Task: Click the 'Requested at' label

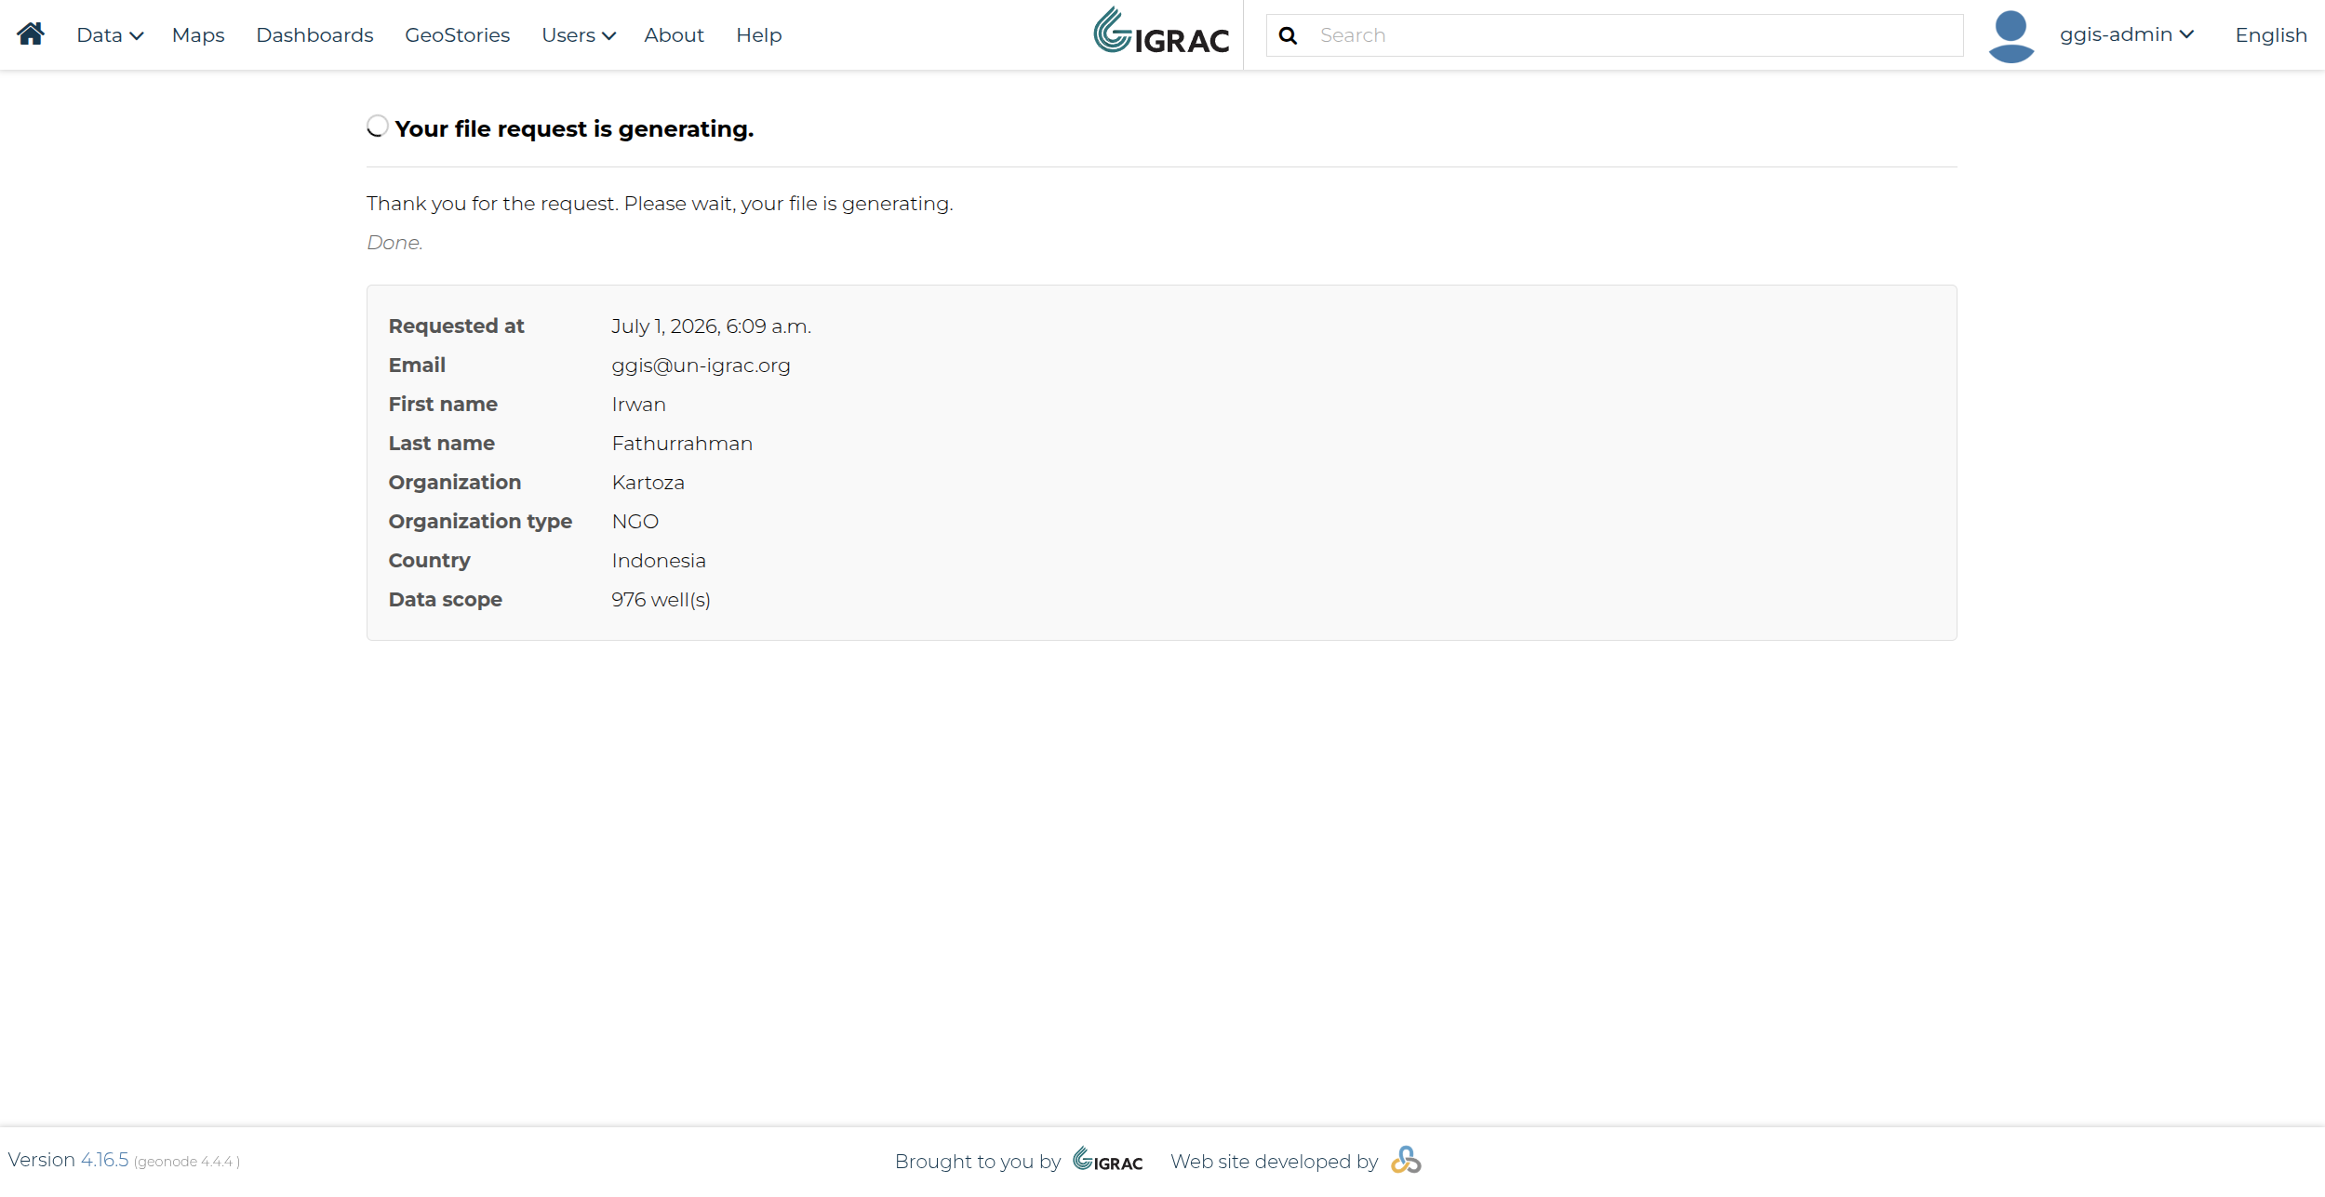Action: [456, 326]
